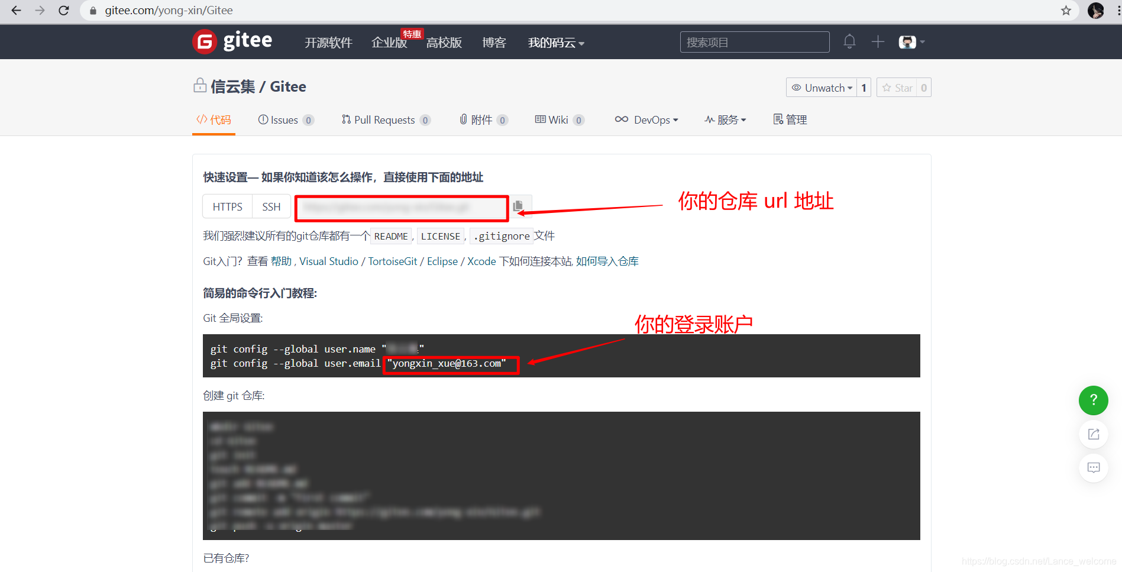The width and height of the screenshot is (1122, 572).
Task: Open the TortoiseGit link
Action: pyautogui.click(x=393, y=261)
